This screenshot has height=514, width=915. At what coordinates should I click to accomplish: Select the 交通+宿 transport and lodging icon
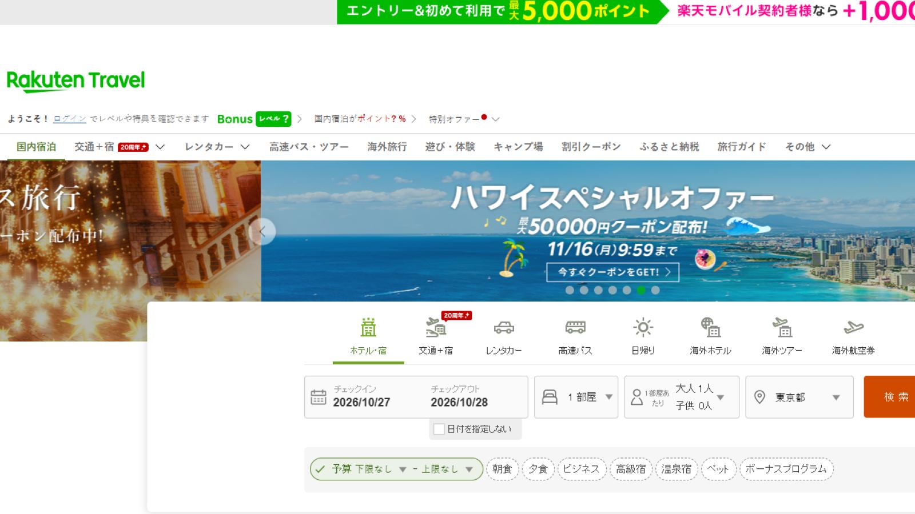coord(436,327)
